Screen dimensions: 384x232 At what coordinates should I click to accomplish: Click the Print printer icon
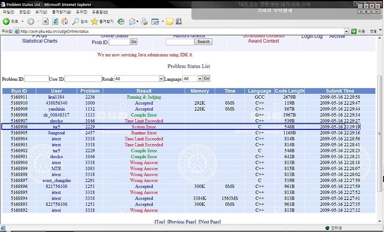(145, 21)
